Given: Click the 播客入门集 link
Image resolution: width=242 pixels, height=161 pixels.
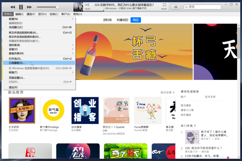Looking at the screenshot, I should [187, 110].
